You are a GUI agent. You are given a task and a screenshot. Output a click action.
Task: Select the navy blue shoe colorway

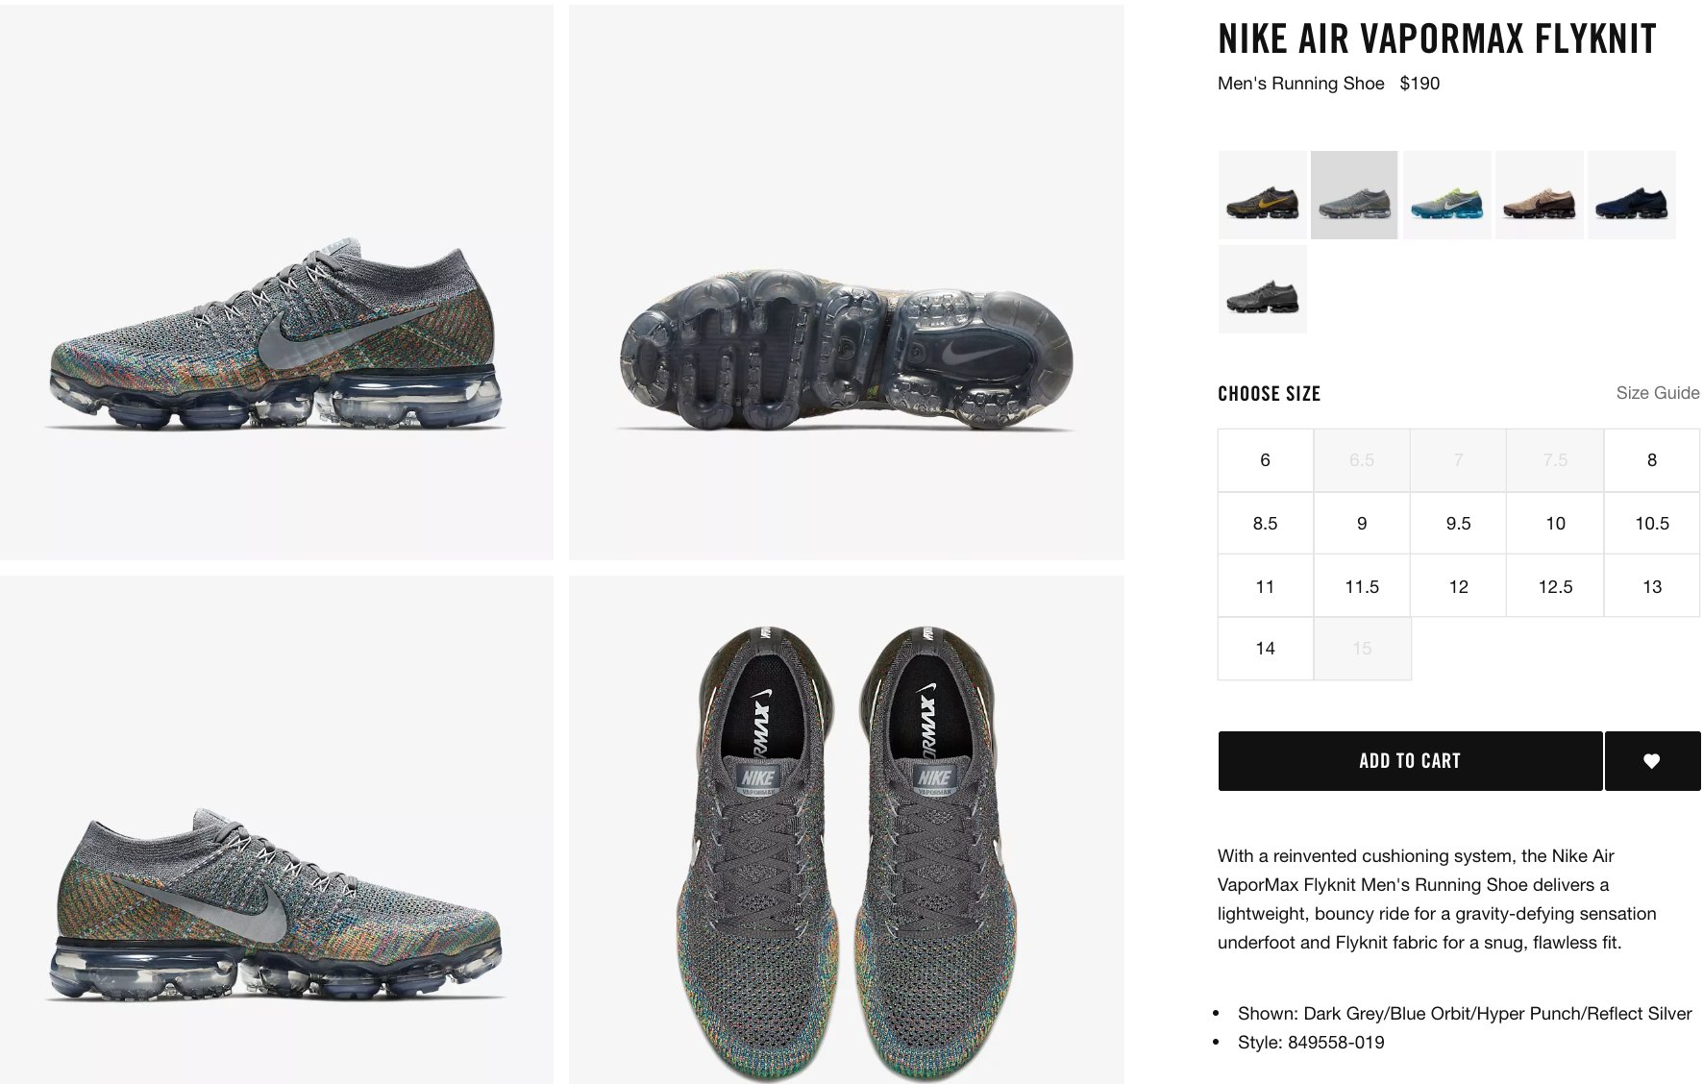1631,195
